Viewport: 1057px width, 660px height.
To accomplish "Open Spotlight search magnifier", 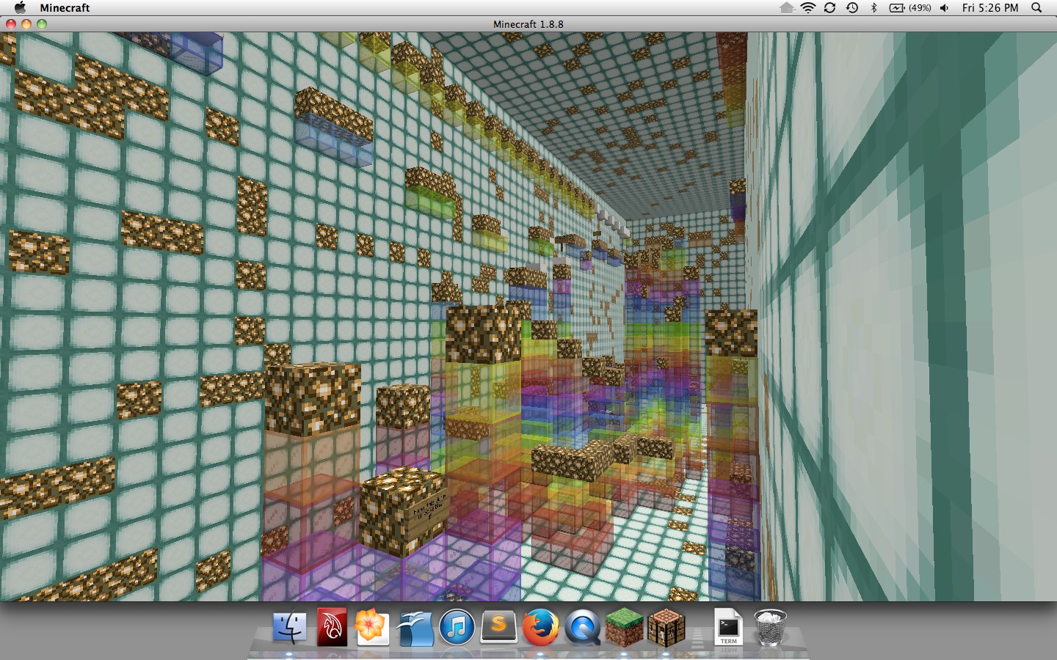I will pyautogui.click(x=1036, y=7).
